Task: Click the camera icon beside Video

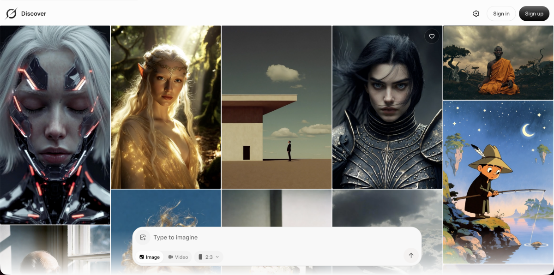Action: pyautogui.click(x=170, y=257)
